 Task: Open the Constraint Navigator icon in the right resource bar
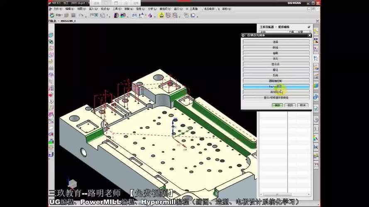tap(316, 41)
